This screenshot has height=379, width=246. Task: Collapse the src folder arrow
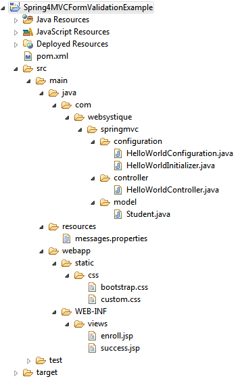pos(16,69)
